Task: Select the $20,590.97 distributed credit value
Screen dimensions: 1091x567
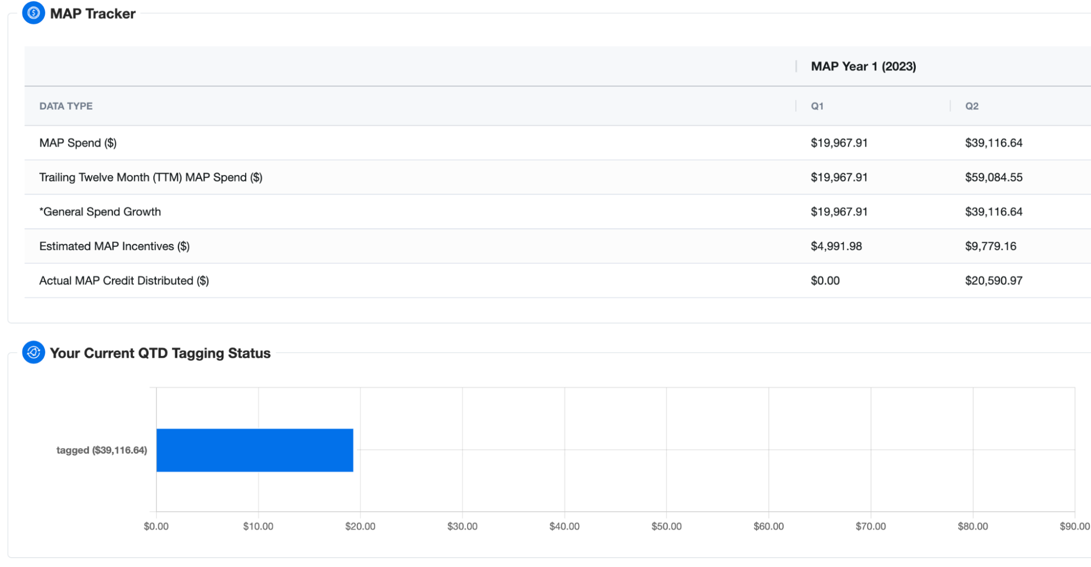Action: [x=993, y=281]
